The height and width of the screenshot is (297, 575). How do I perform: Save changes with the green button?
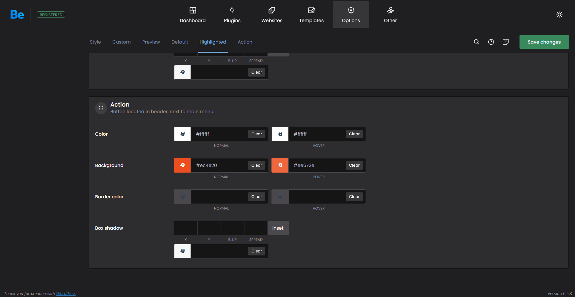coord(544,42)
